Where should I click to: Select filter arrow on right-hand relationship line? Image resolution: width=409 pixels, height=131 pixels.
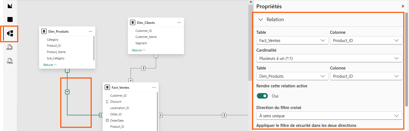pos(224,115)
